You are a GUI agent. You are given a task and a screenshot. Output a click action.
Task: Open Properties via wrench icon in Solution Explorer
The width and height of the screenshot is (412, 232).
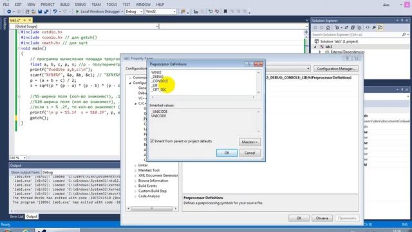(x=374, y=28)
